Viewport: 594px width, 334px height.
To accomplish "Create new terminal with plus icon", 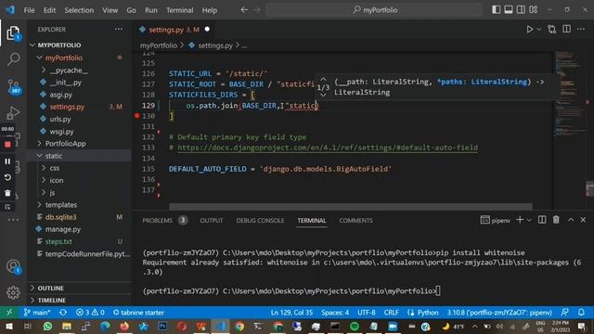I will point(520,220).
